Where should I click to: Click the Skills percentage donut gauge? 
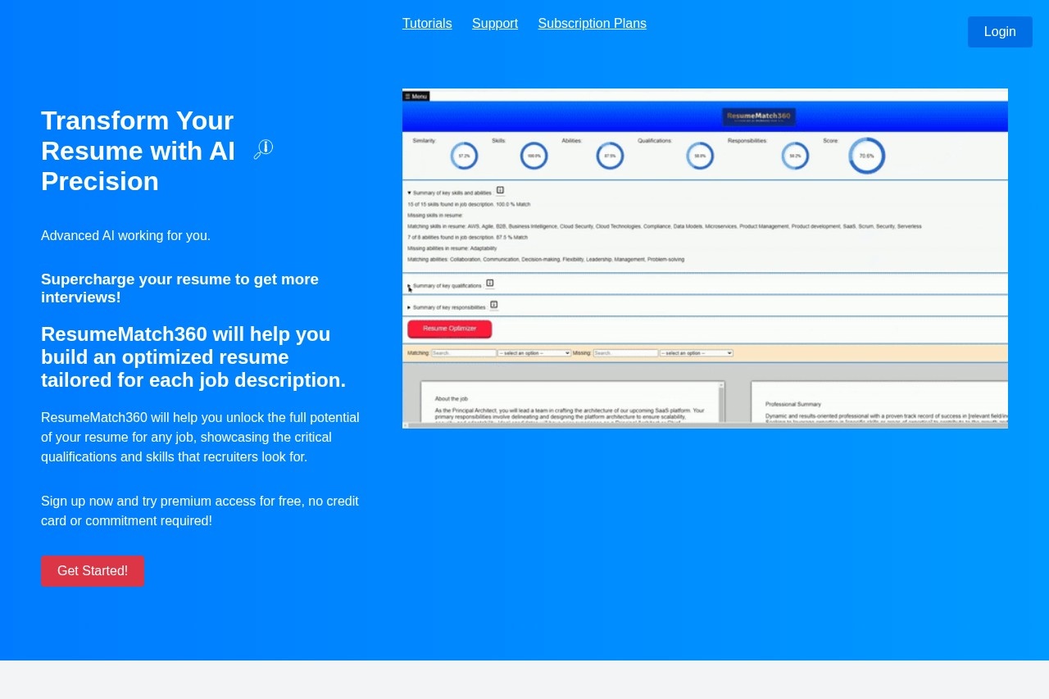pyautogui.click(x=534, y=156)
